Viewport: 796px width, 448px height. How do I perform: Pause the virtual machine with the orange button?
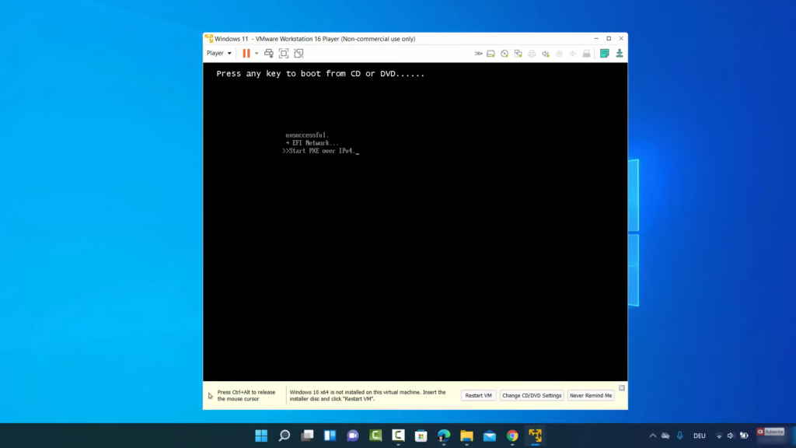coord(246,54)
